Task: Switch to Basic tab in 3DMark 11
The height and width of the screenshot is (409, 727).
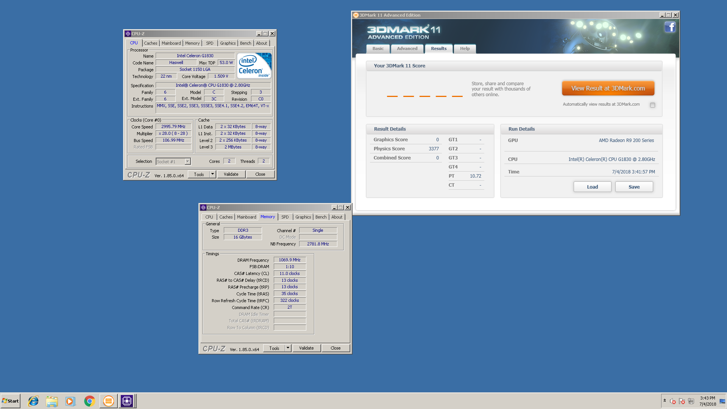Action: pos(378,48)
